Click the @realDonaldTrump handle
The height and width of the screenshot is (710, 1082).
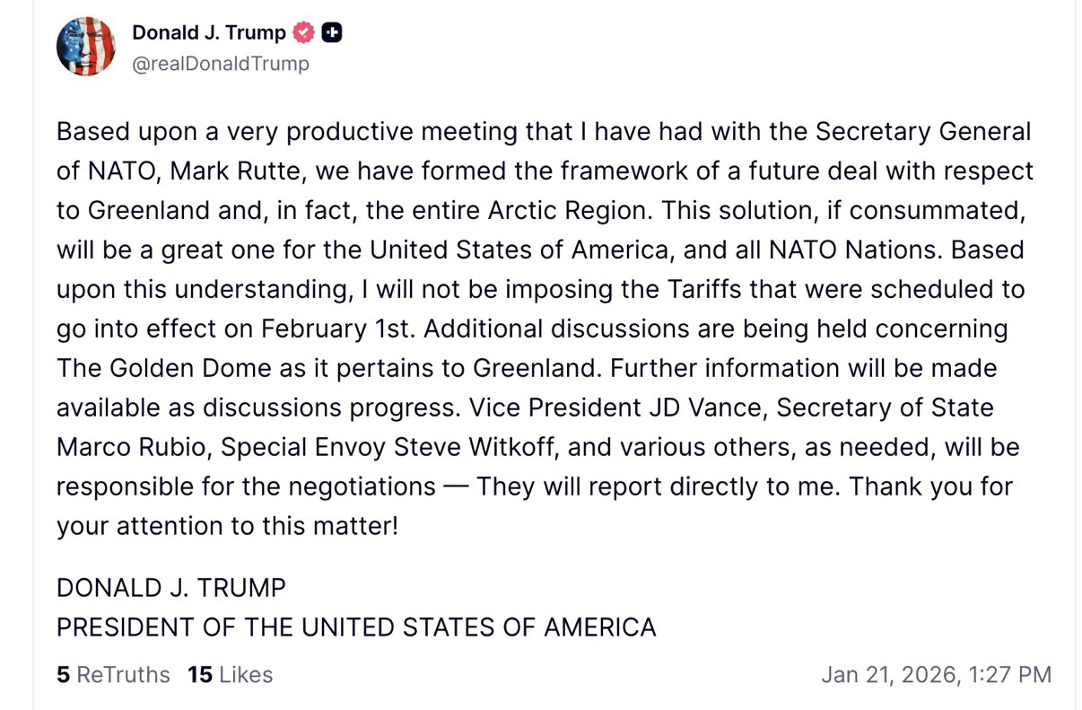pos(220,64)
